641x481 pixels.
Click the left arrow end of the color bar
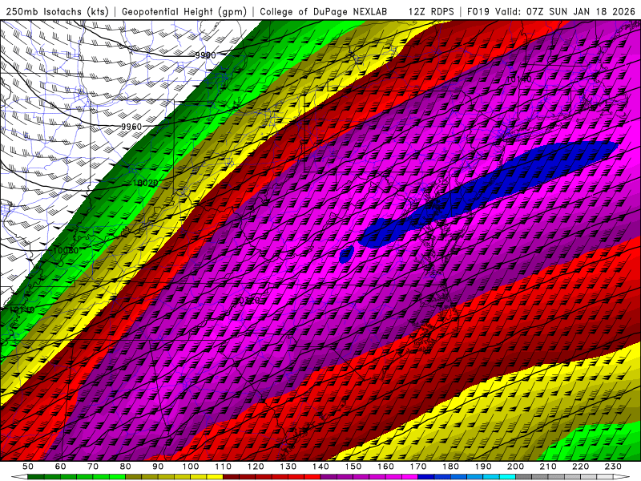[x=19, y=477]
